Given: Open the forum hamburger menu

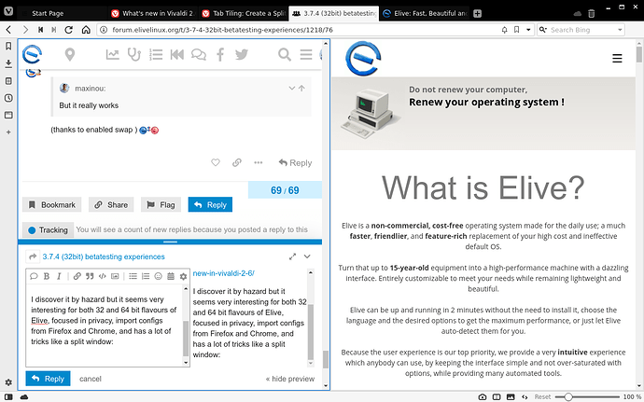Looking at the screenshot, I should pos(306,54).
